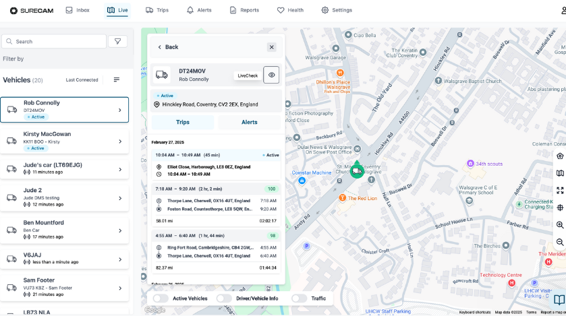Viewport: 566px width, 316px height.
Task: Select the Trips tab in detail panel
Action: point(183,122)
